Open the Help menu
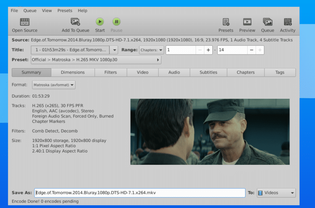Viewport: 315px width, 208px height. pos(82,10)
